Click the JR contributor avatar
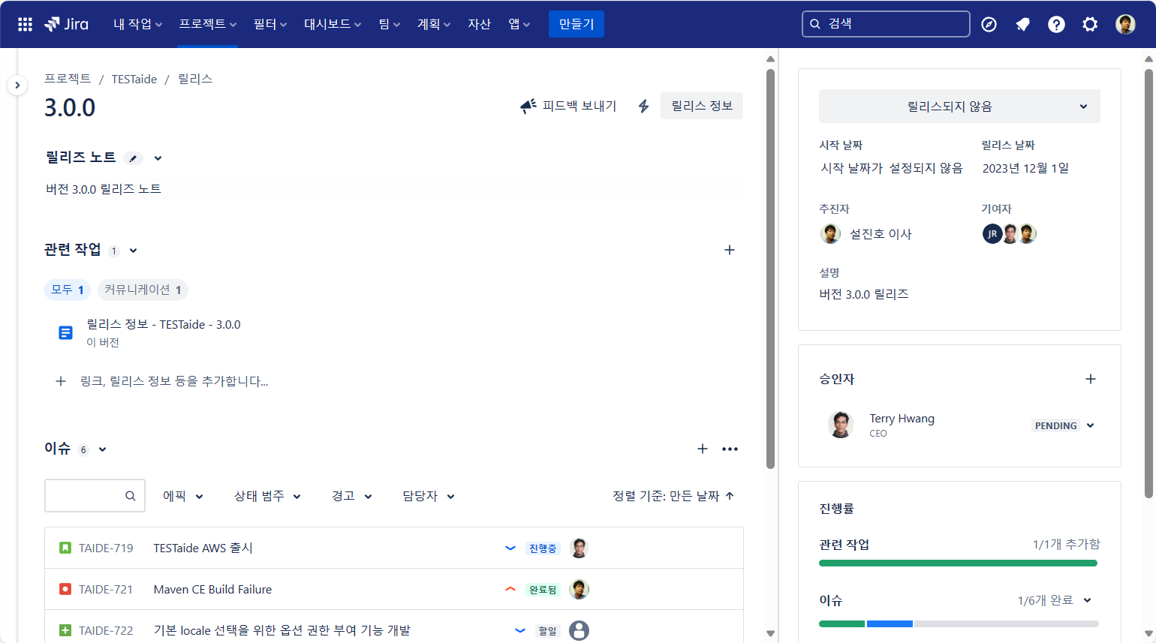 [992, 233]
